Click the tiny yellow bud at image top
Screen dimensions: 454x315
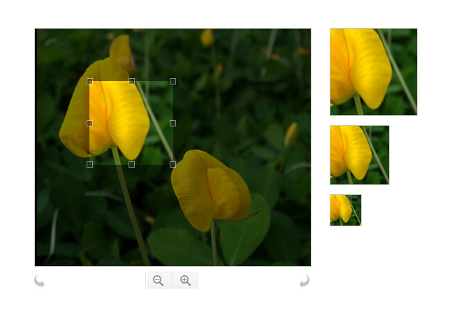pyautogui.click(x=207, y=38)
